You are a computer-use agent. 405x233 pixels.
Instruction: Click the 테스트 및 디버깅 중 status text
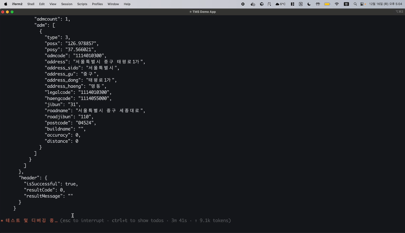pyautogui.click(x=32, y=221)
